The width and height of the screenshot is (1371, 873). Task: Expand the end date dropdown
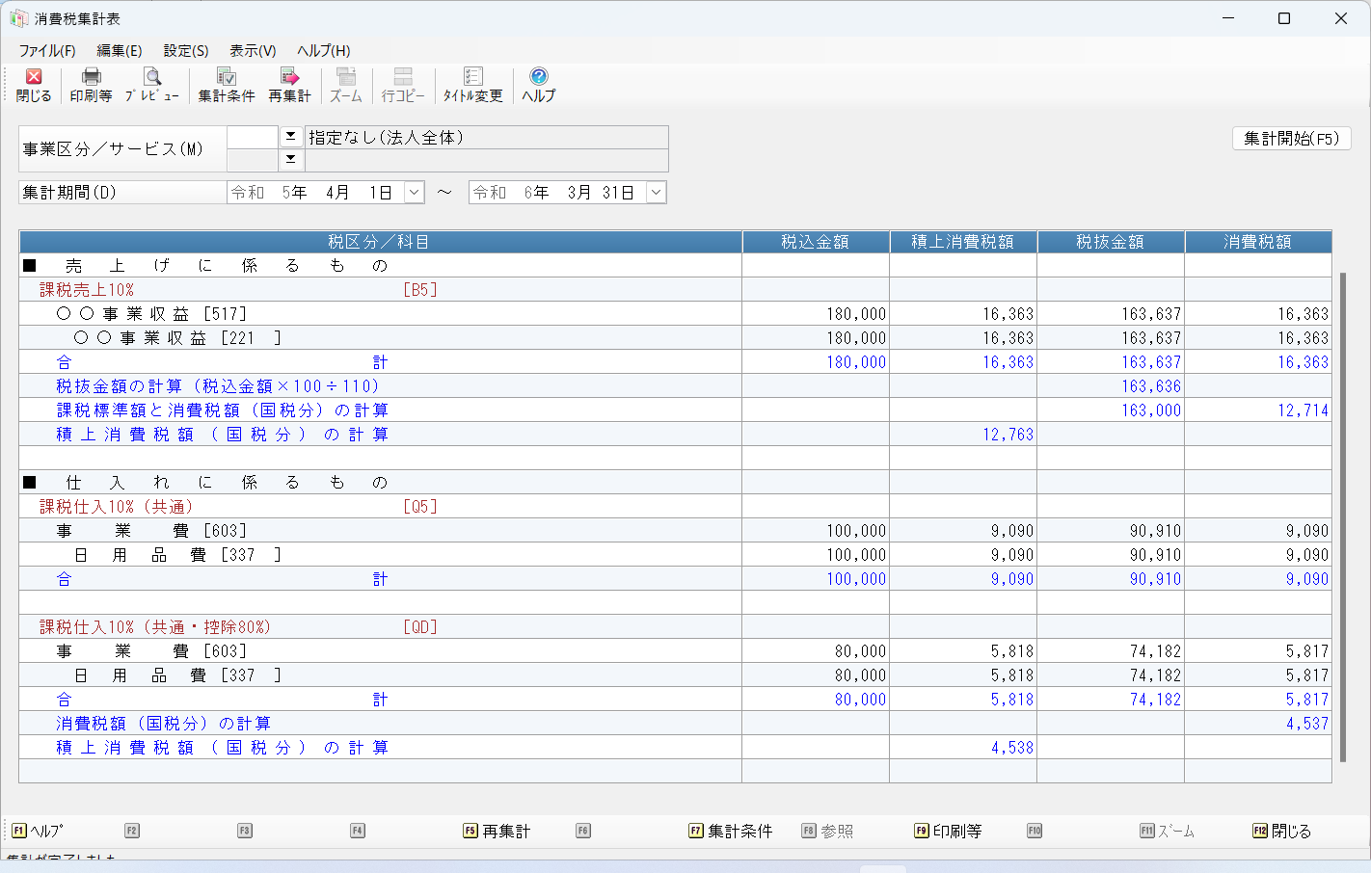click(656, 193)
